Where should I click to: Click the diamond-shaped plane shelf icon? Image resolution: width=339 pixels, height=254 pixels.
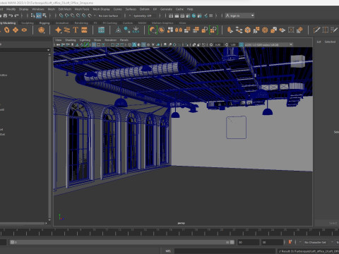pyautogui.click(x=16, y=30)
